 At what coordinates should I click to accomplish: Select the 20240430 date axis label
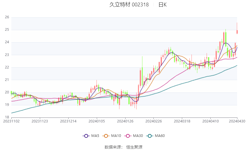pyautogui.click(x=237, y=121)
